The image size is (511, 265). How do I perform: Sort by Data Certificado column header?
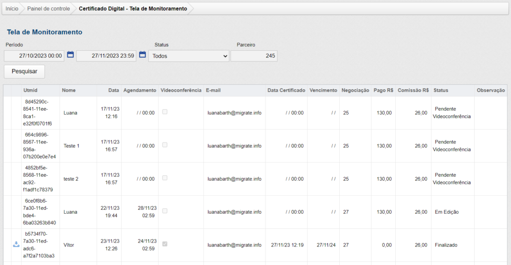286,90
